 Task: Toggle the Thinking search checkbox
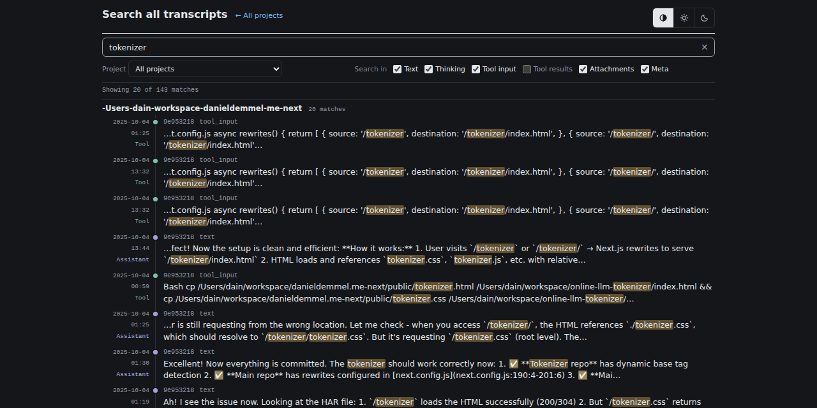(429, 69)
